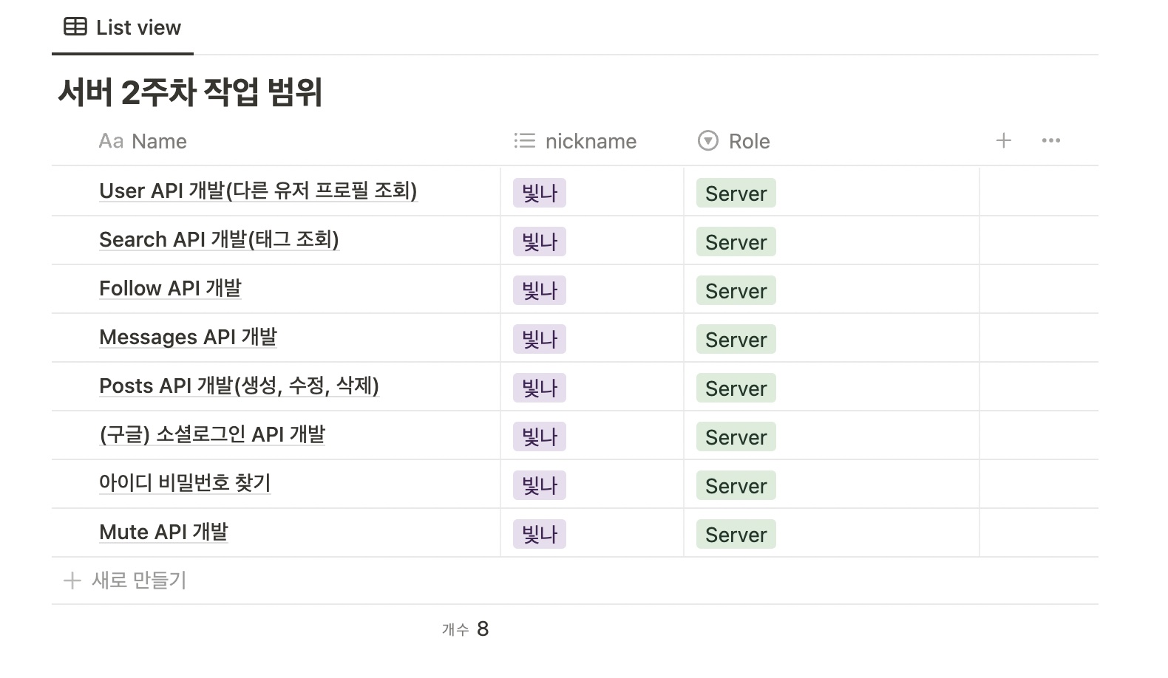This screenshot has width=1168, height=678.
Task: Select the 빛나 nickname tag in Follow API row
Action: pos(540,290)
